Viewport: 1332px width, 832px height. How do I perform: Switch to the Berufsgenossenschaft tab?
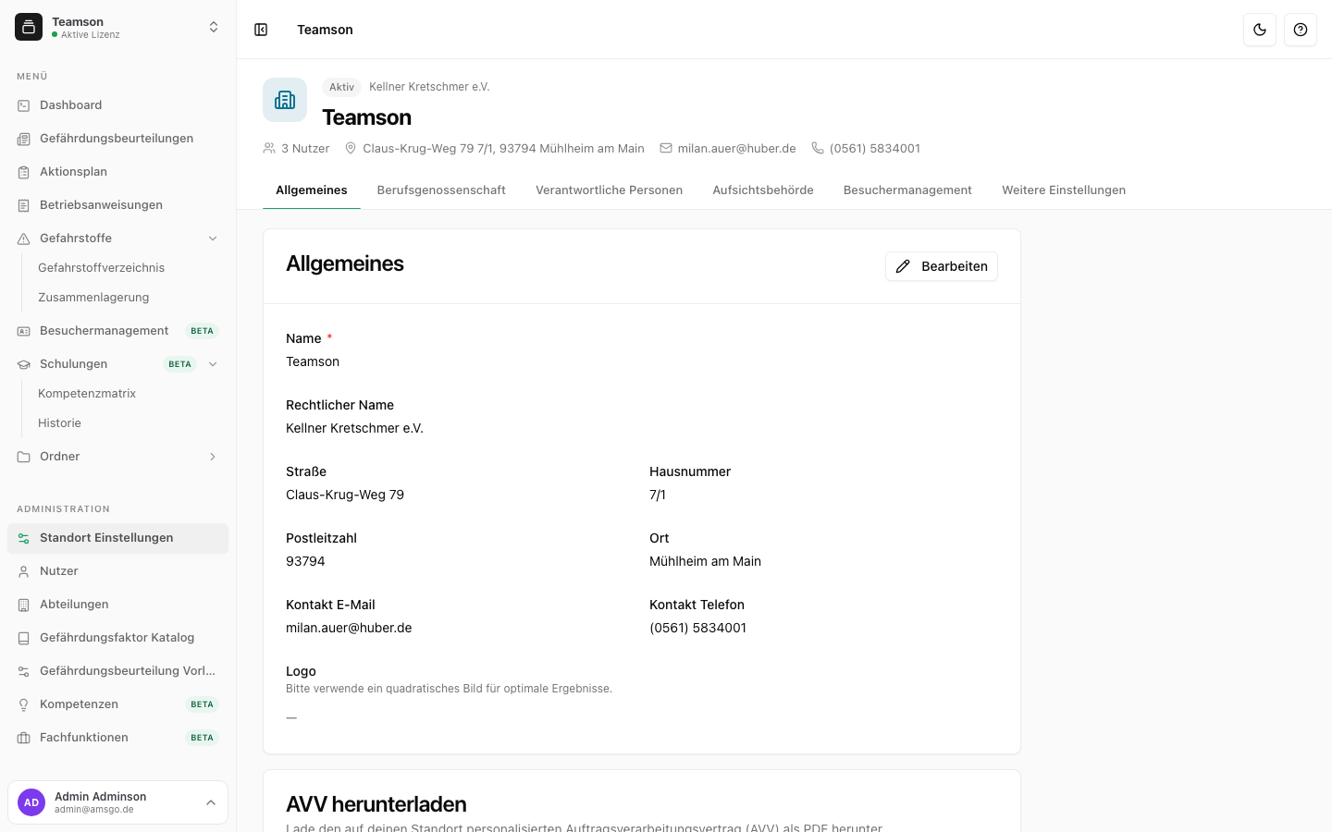(441, 190)
